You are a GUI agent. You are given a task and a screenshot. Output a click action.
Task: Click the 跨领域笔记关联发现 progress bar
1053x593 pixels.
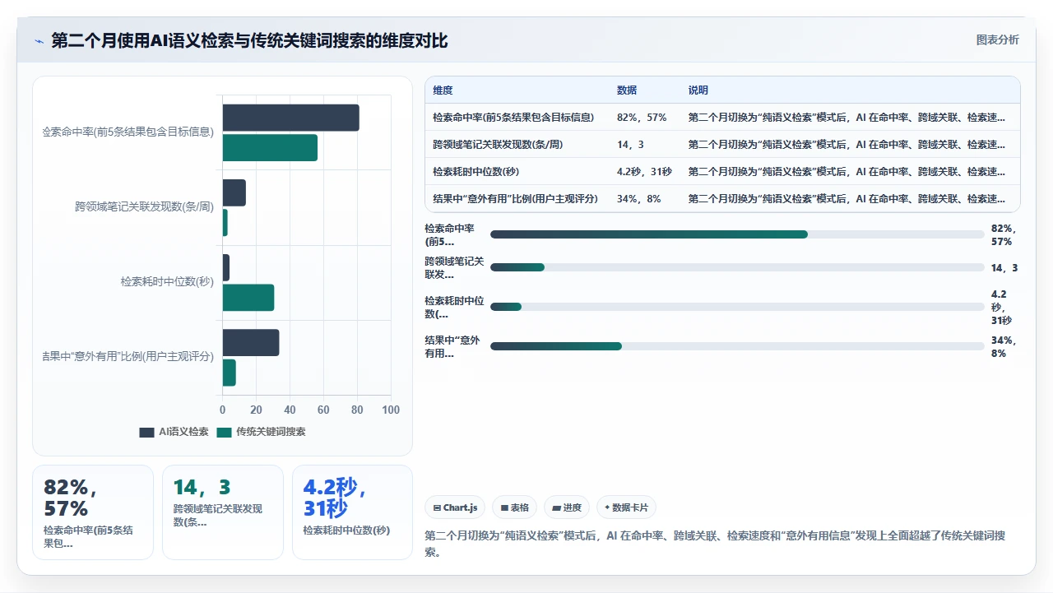(737, 267)
